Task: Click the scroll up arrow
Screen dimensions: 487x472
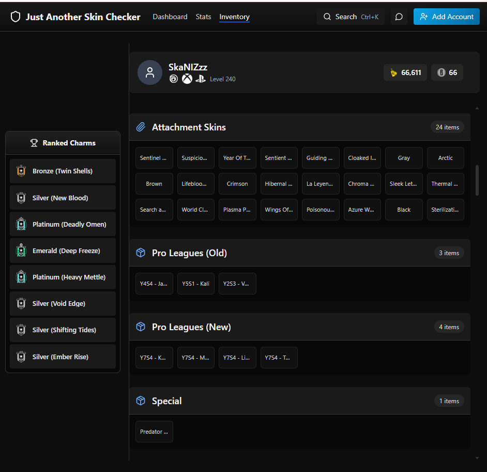Action: click(x=477, y=108)
